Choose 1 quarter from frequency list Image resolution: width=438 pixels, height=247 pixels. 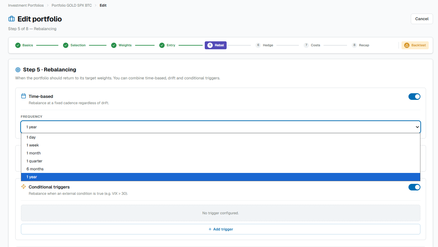pos(221,161)
